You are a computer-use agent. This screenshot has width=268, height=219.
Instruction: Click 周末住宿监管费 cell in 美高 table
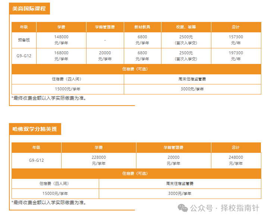[x=192, y=79]
